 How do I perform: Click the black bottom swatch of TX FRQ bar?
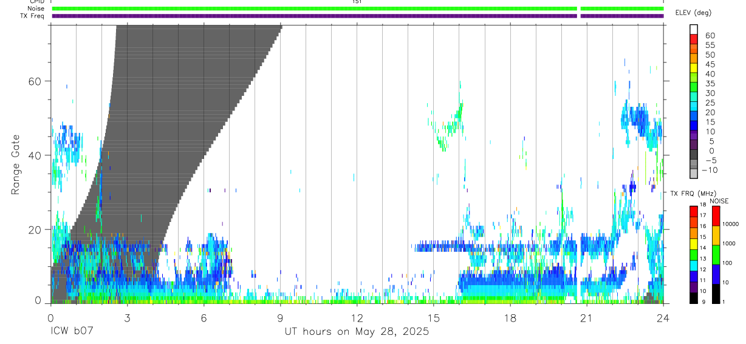tap(694, 297)
